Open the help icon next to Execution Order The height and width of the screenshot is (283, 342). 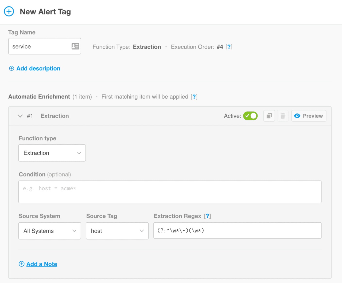point(229,46)
